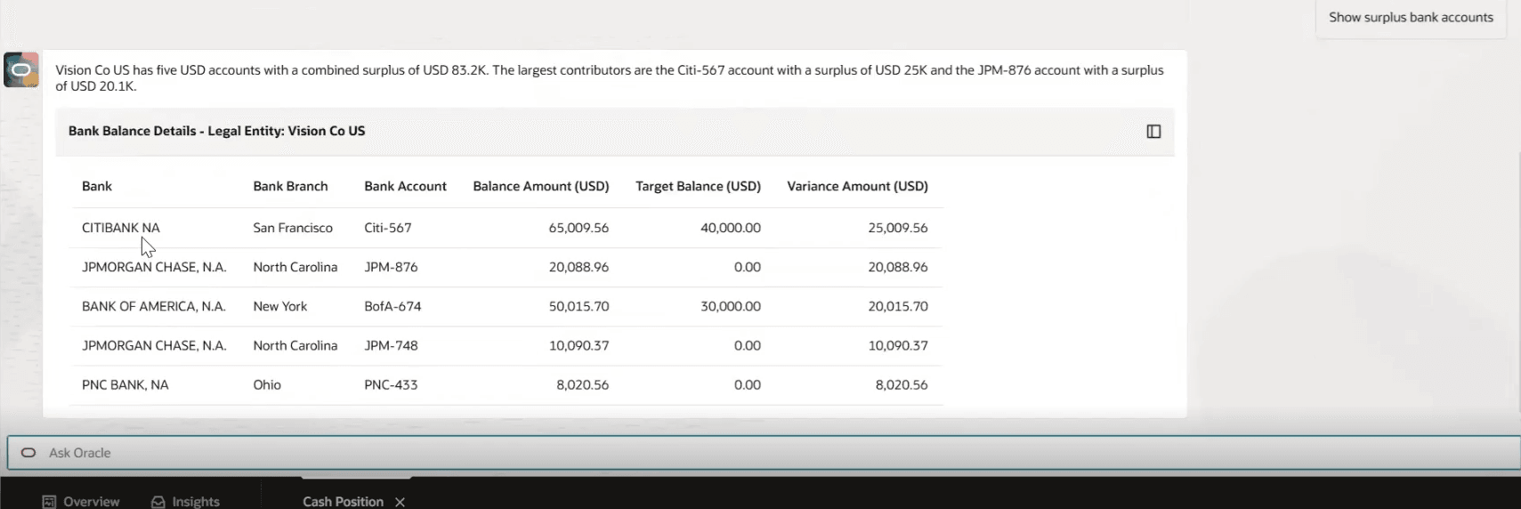Click the Variance Amount (USD) column header

point(857,186)
